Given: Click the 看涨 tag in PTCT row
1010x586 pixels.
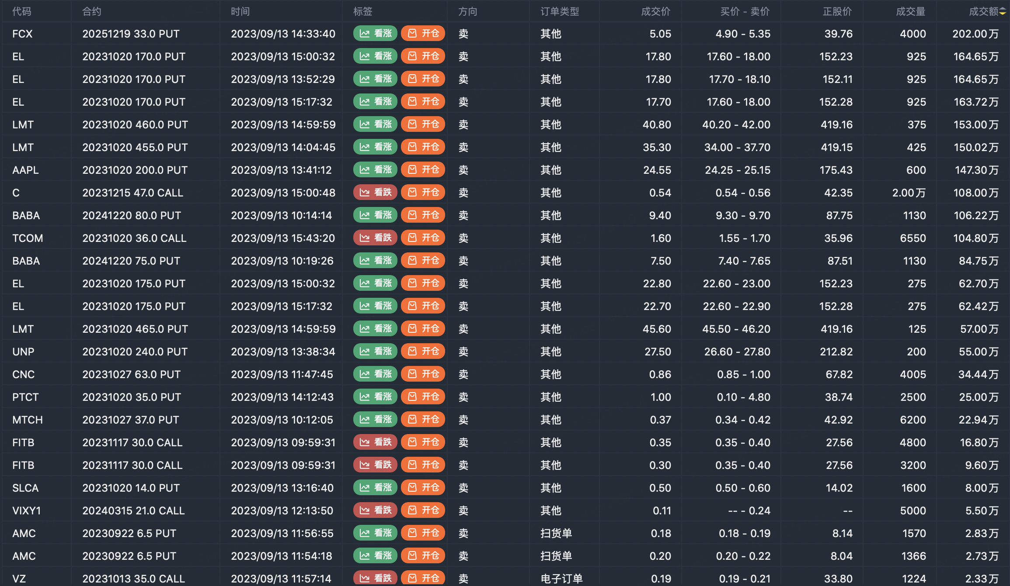Looking at the screenshot, I should point(375,397).
